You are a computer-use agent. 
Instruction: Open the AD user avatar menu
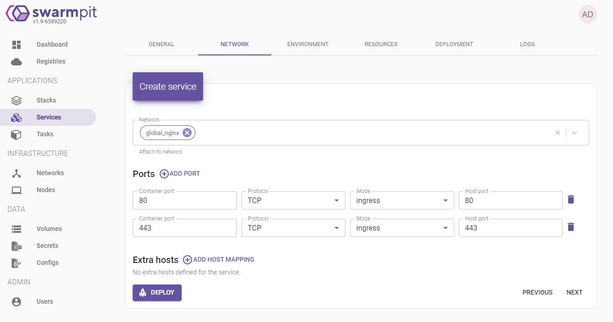pyautogui.click(x=587, y=15)
